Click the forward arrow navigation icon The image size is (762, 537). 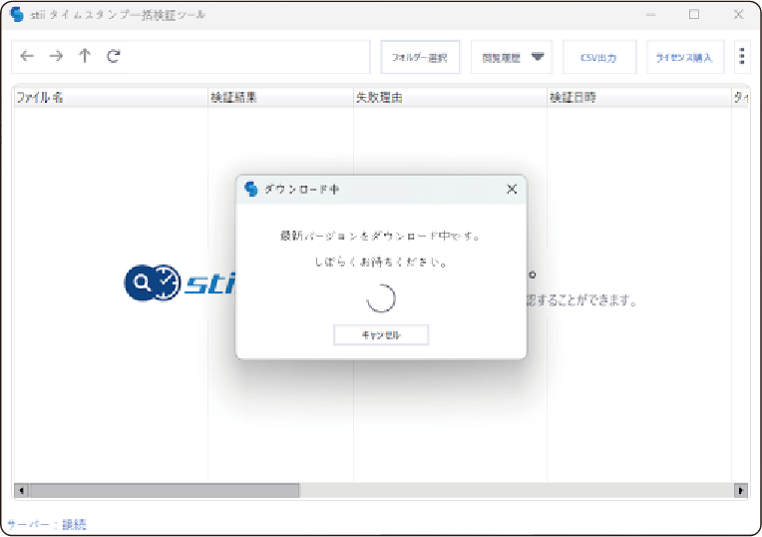click(56, 57)
